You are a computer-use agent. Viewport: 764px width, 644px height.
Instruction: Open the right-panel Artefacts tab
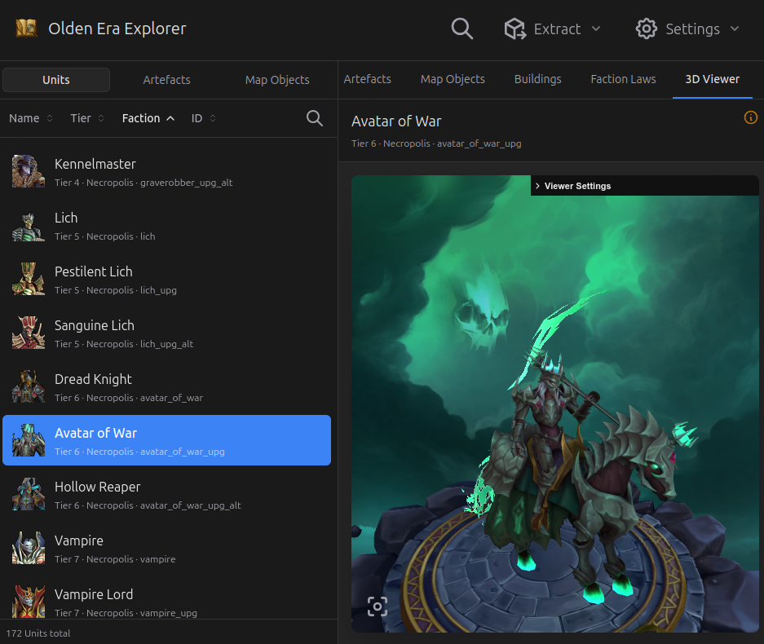click(368, 79)
